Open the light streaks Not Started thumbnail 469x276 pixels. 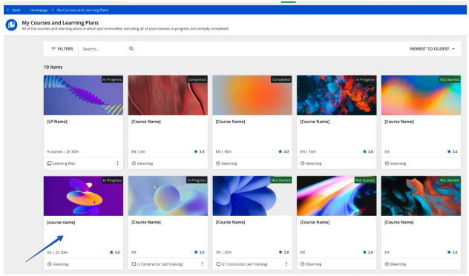coord(336,196)
